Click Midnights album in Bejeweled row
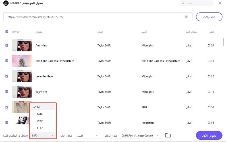226x142 pixels. (148, 92)
